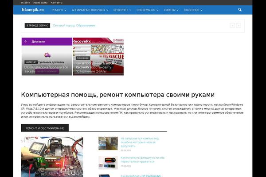Open the Не запускается компьютер article link
Image resolution: width=266 pixels, height=177 pixels.
(140, 142)
